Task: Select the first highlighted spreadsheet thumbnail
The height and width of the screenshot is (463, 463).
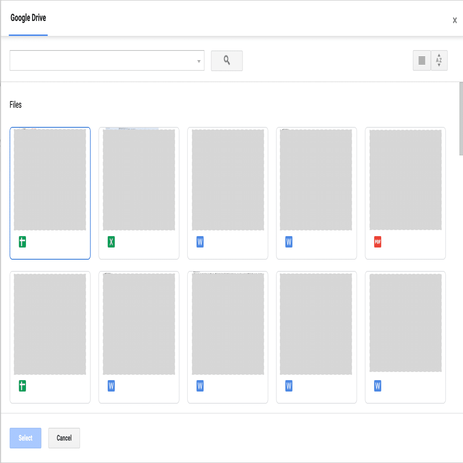Action: 50,180
